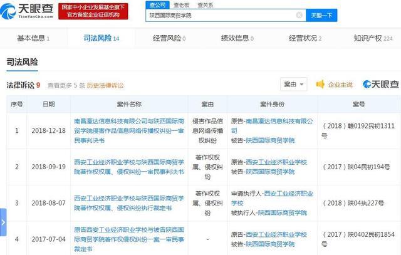
Task: Click the 企业主说 megaphone icon
Action: pyautogui.click(x=320, y=84)
